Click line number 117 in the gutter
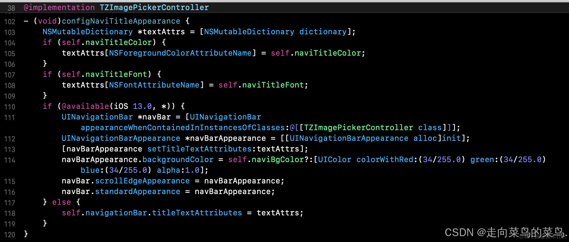The image size is (569, 242). pyautogui.click(x=9, y=203)
